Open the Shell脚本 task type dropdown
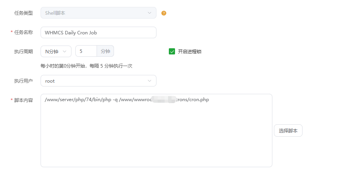Image resolution: width=340 pixels, height=178 pixels. coord(99,13)
